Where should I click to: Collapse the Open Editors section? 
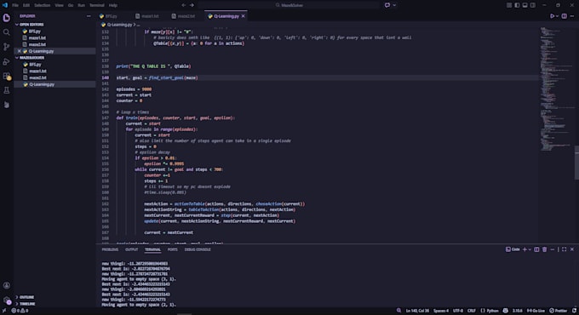55,25
